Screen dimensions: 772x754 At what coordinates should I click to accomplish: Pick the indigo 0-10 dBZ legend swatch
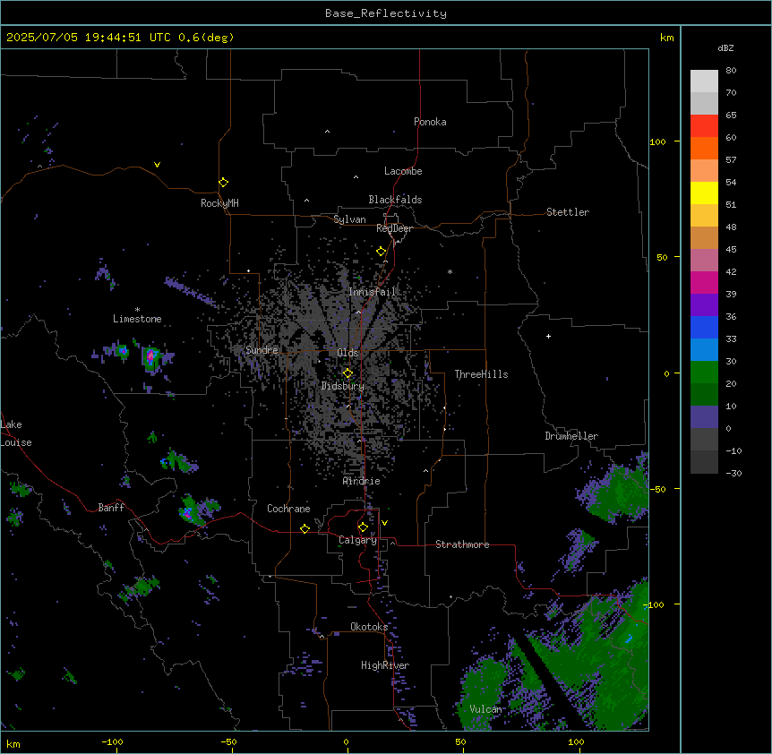coord(704,417)
